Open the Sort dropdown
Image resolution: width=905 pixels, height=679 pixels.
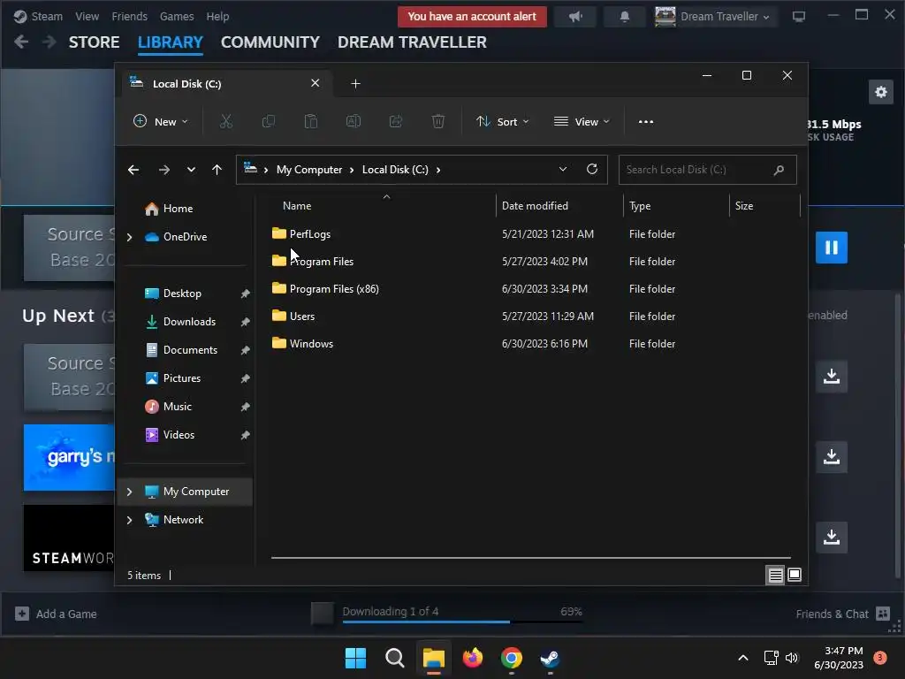click(x=502, y=122)
